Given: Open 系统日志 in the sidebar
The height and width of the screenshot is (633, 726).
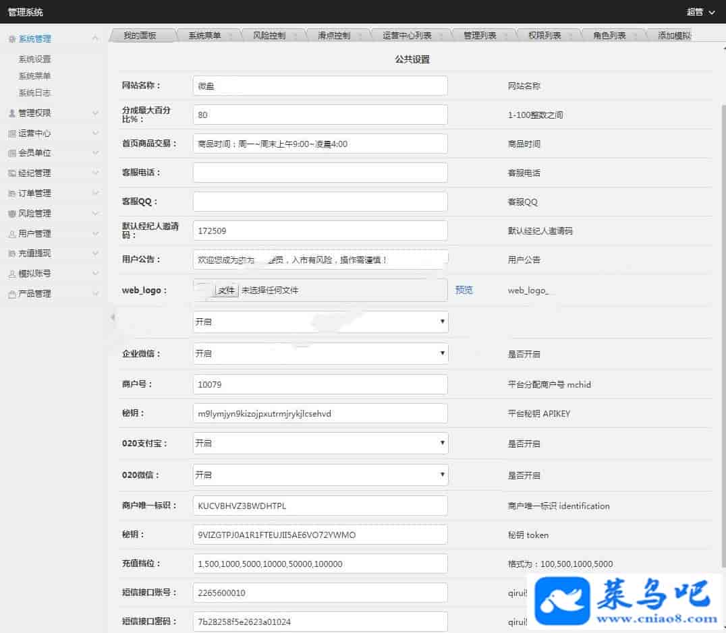Looking at the screenshot, I should point(34,93).
